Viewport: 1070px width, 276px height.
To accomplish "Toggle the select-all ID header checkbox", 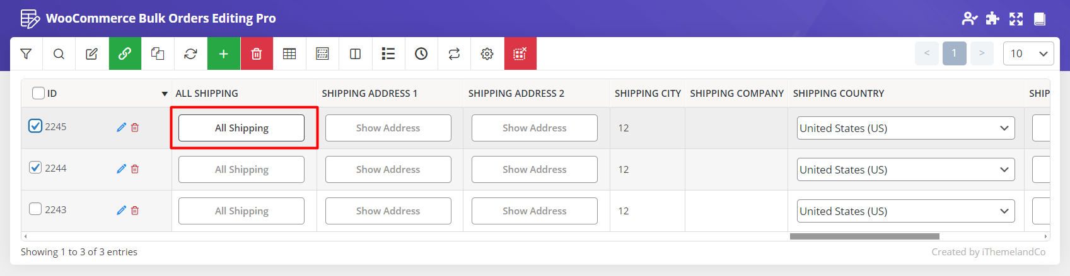I will (x=38, y=93).
